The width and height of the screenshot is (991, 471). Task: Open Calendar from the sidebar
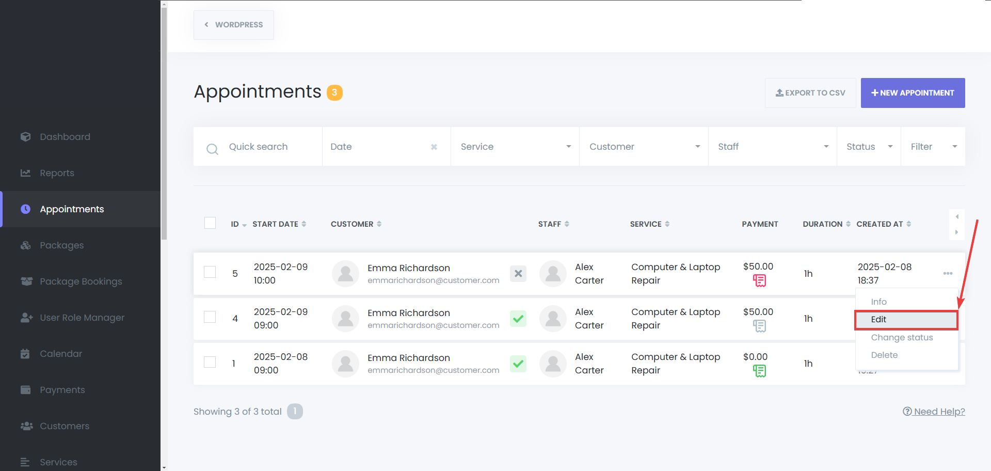point(61,354)
